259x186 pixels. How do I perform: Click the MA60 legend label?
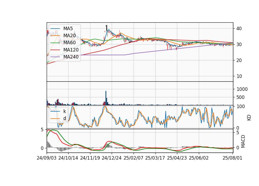pyautogui.click(x=69, y=43)
